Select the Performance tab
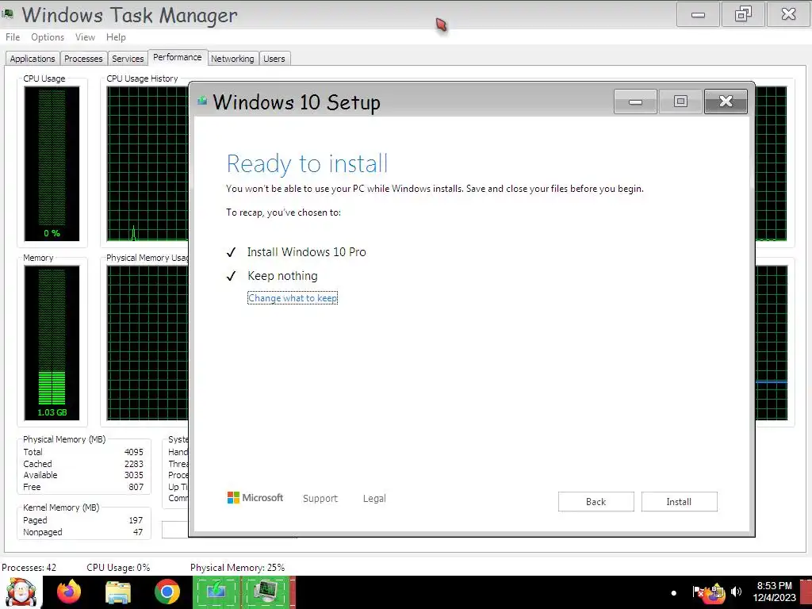 click(178, 57)
